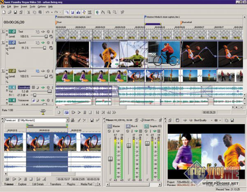
Task: Click the Soundtrack Vol slider handle
Action: [x=49, y=91]
